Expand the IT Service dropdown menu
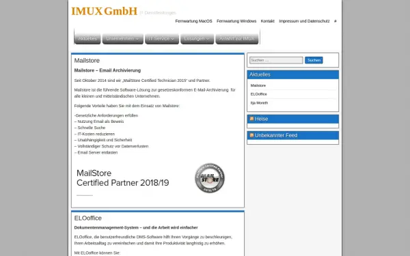Viewport: 410px width, 256px height. pos(161,39)
